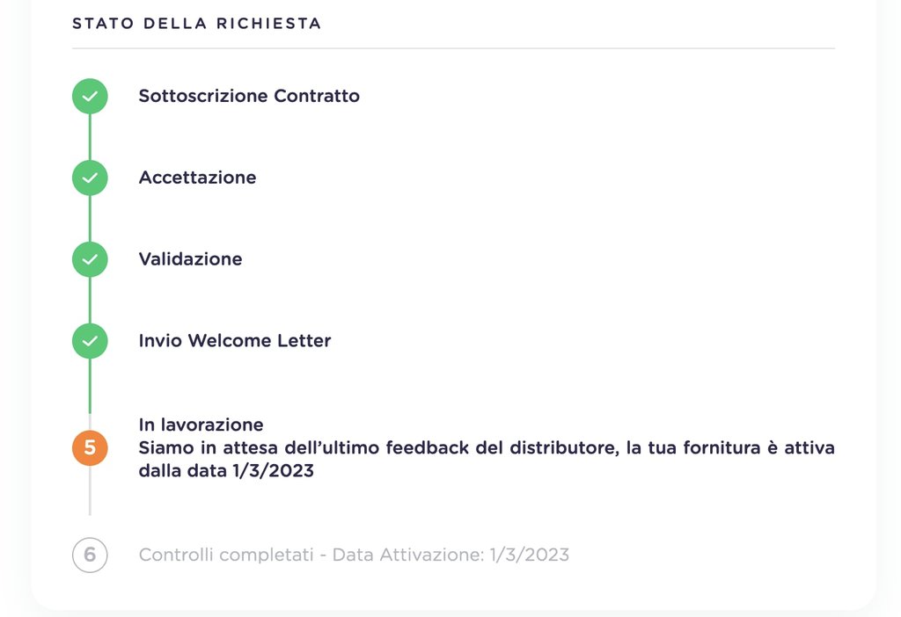Viewport: 901px width, 617px height.
Task: Open the Invio Welcome Letter step
Action: pos(235,341)
